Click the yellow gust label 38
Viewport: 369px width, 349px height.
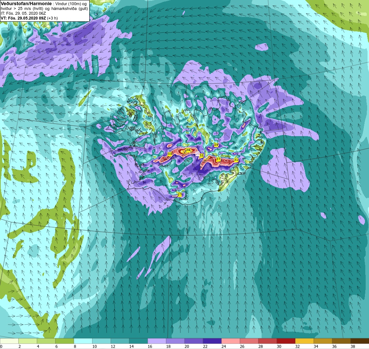click(x=188, y=150)
